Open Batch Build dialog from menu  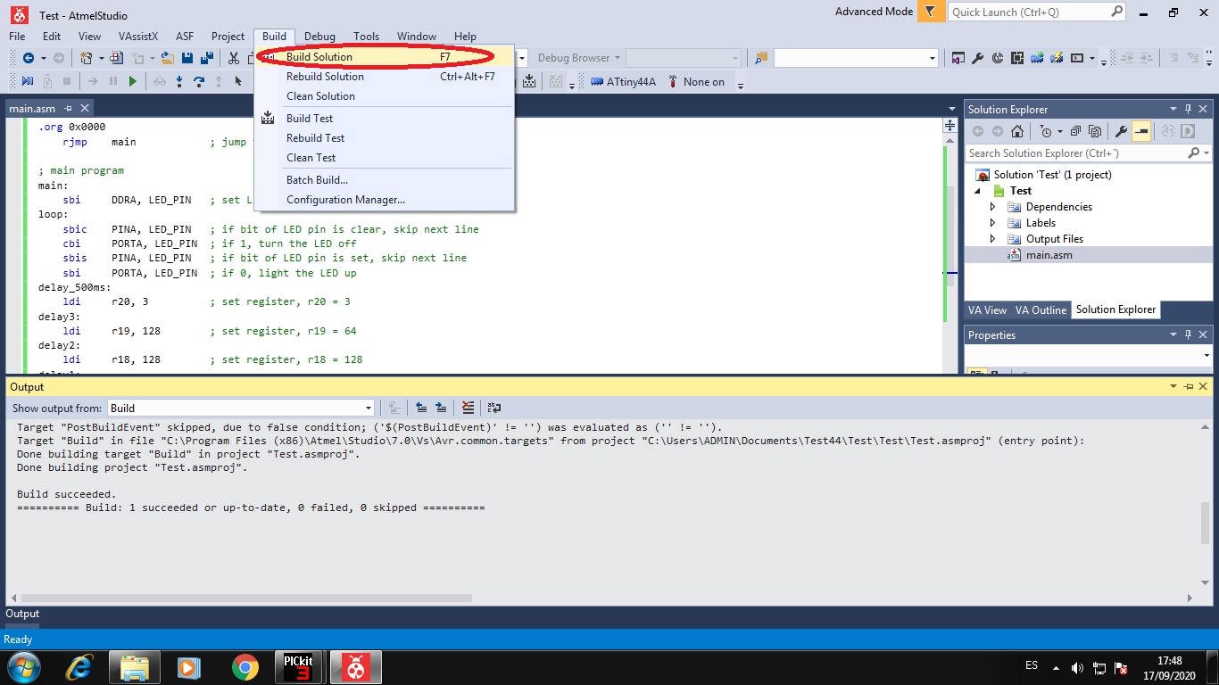pyautogui.click(x=384, y=180)
